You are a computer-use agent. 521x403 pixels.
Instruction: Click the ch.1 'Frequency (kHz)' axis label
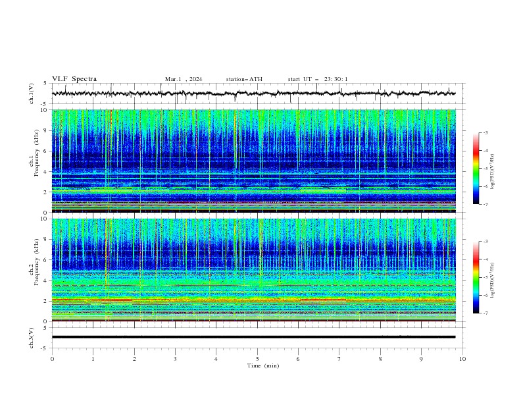point(37,153)
